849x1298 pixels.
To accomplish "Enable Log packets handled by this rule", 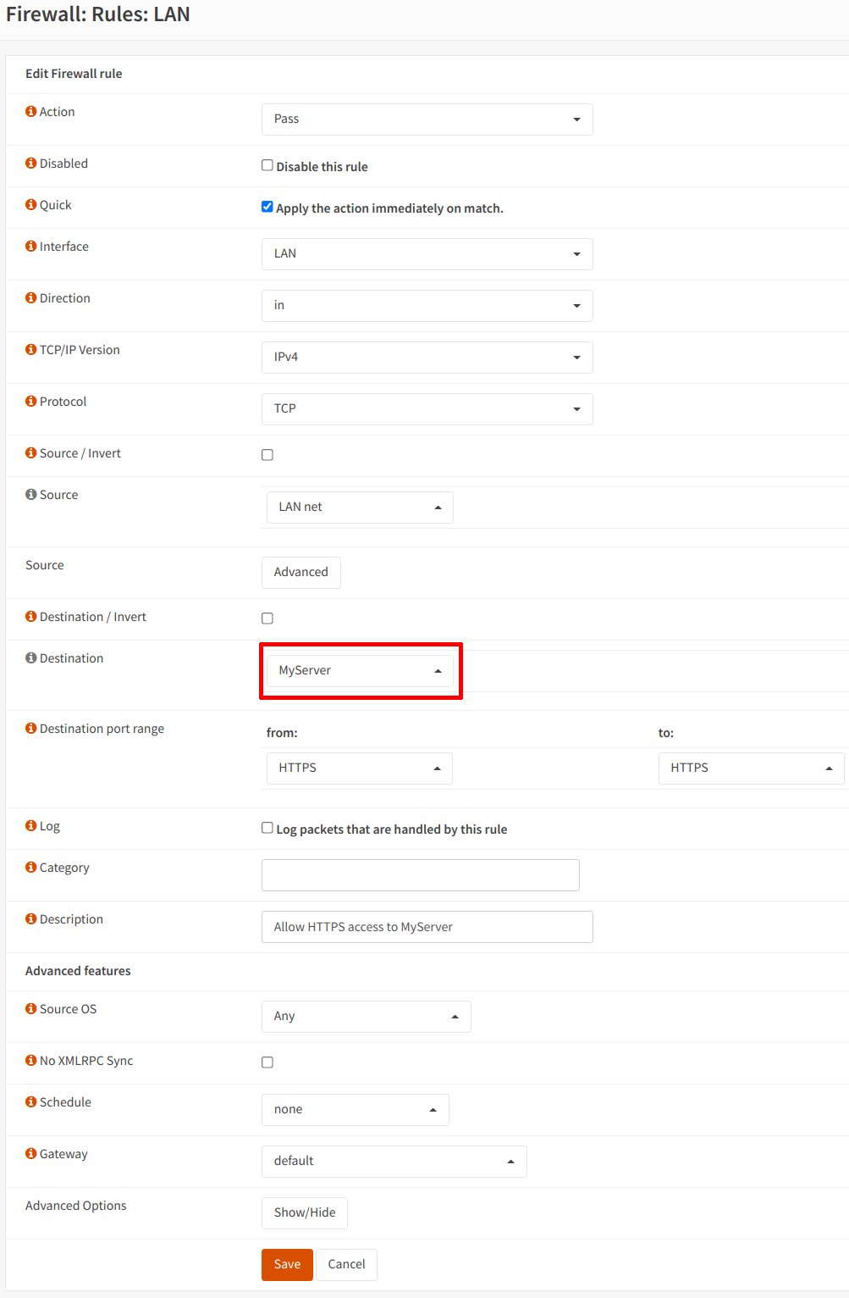I will pyautogui.click(x=267, y=828).
